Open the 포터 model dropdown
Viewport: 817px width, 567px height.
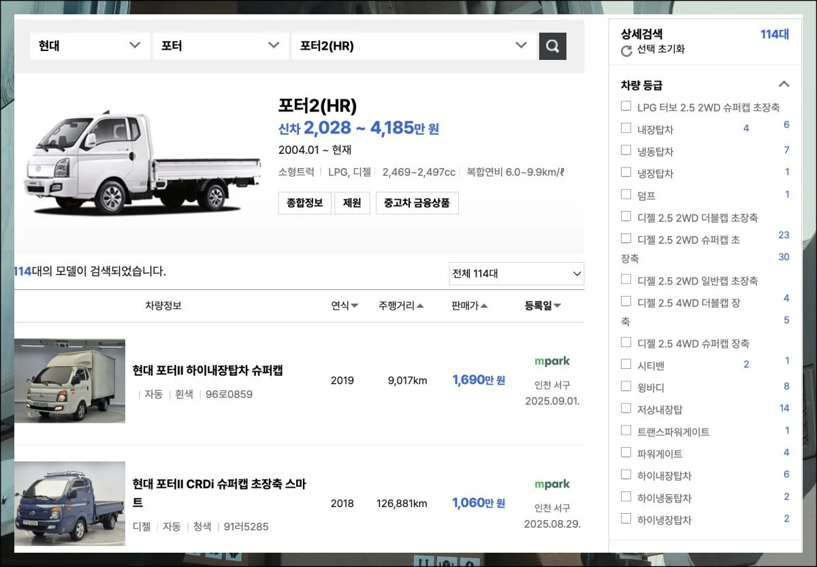[221, 46]
